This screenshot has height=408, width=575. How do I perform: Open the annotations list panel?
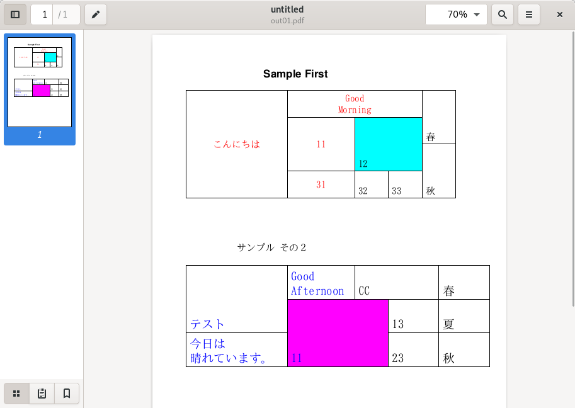[41, 393]
